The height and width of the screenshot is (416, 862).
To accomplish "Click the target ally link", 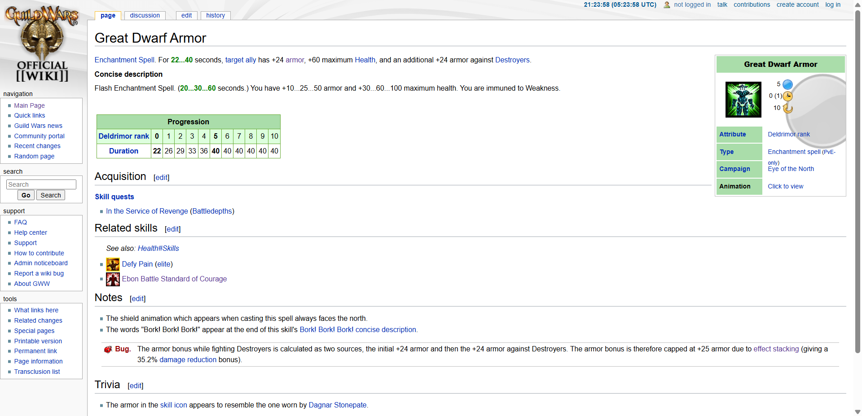I will coord(241,60).
